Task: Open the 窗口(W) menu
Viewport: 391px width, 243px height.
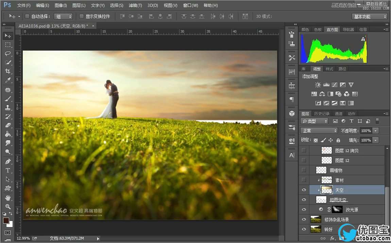Action: pyautogui.click(x=190, y=5)
